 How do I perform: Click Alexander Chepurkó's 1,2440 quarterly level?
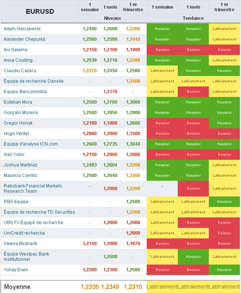(133, 39)
